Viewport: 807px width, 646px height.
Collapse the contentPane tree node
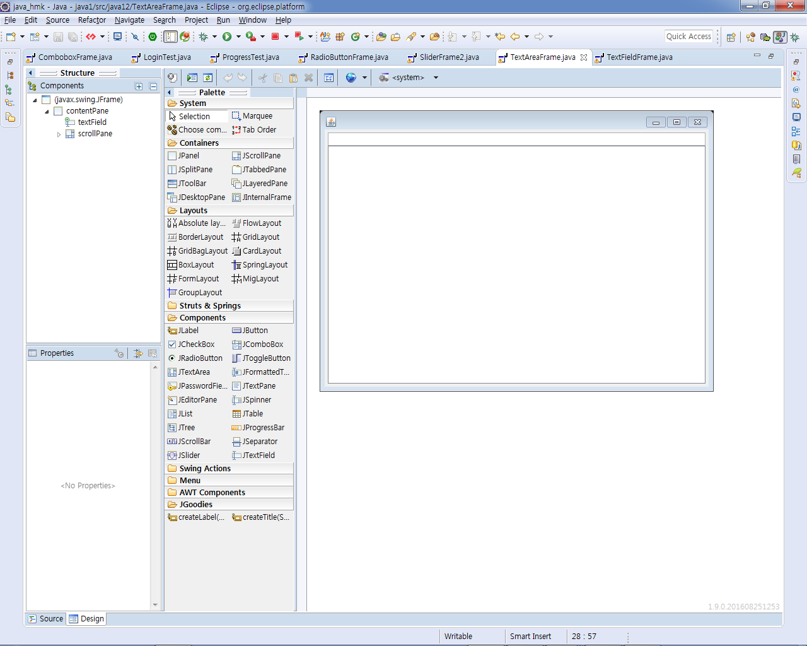[47, 112]
